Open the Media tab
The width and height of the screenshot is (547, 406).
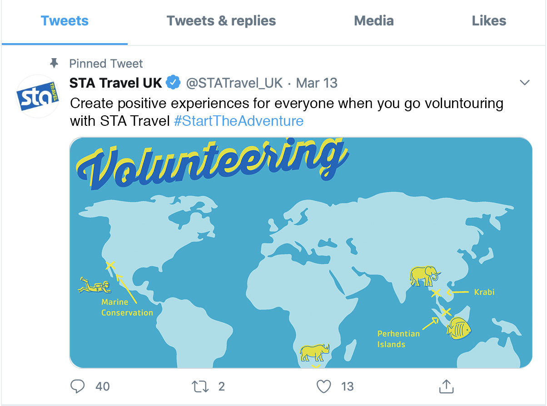(373, 21)
